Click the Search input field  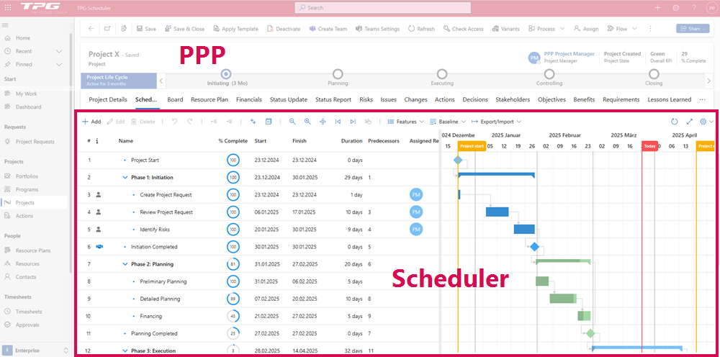(383, 7)
